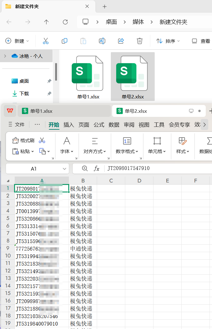Show more ribbon tabs with right chevron
This screenshot has height=329, width=212.
point(204,125)
